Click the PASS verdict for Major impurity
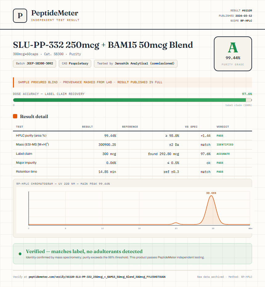The image size is (265, 287). click(x=220, y=163)
